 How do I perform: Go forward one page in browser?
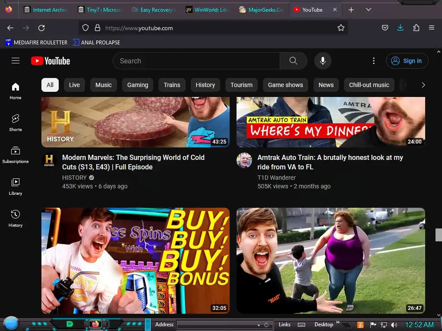tap(26, 28)
